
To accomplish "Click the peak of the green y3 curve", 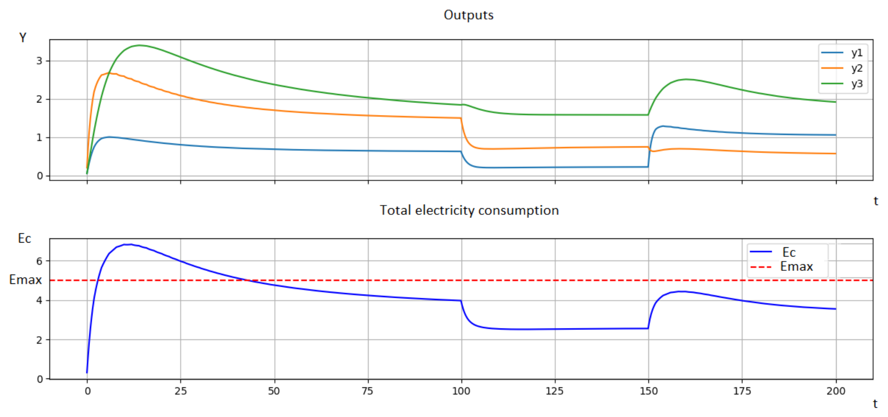I will 140,45.
